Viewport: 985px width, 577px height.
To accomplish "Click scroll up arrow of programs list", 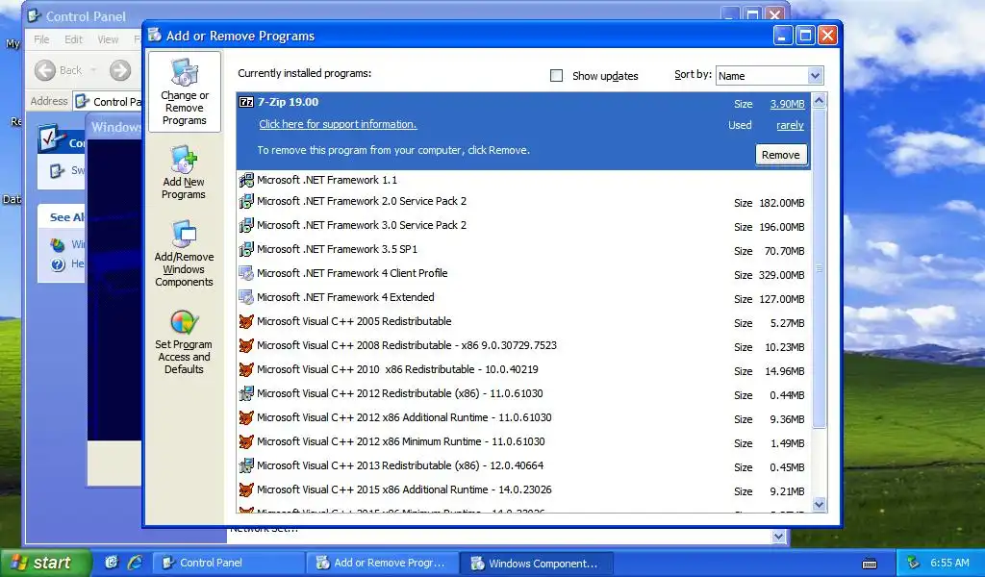I will click(819, 100).
